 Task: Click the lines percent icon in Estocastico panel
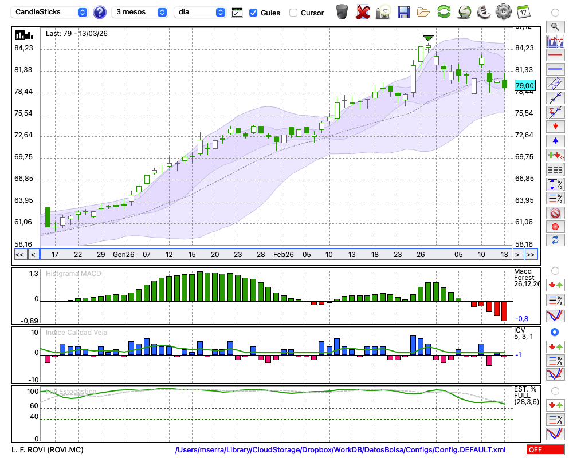point(555,420)
